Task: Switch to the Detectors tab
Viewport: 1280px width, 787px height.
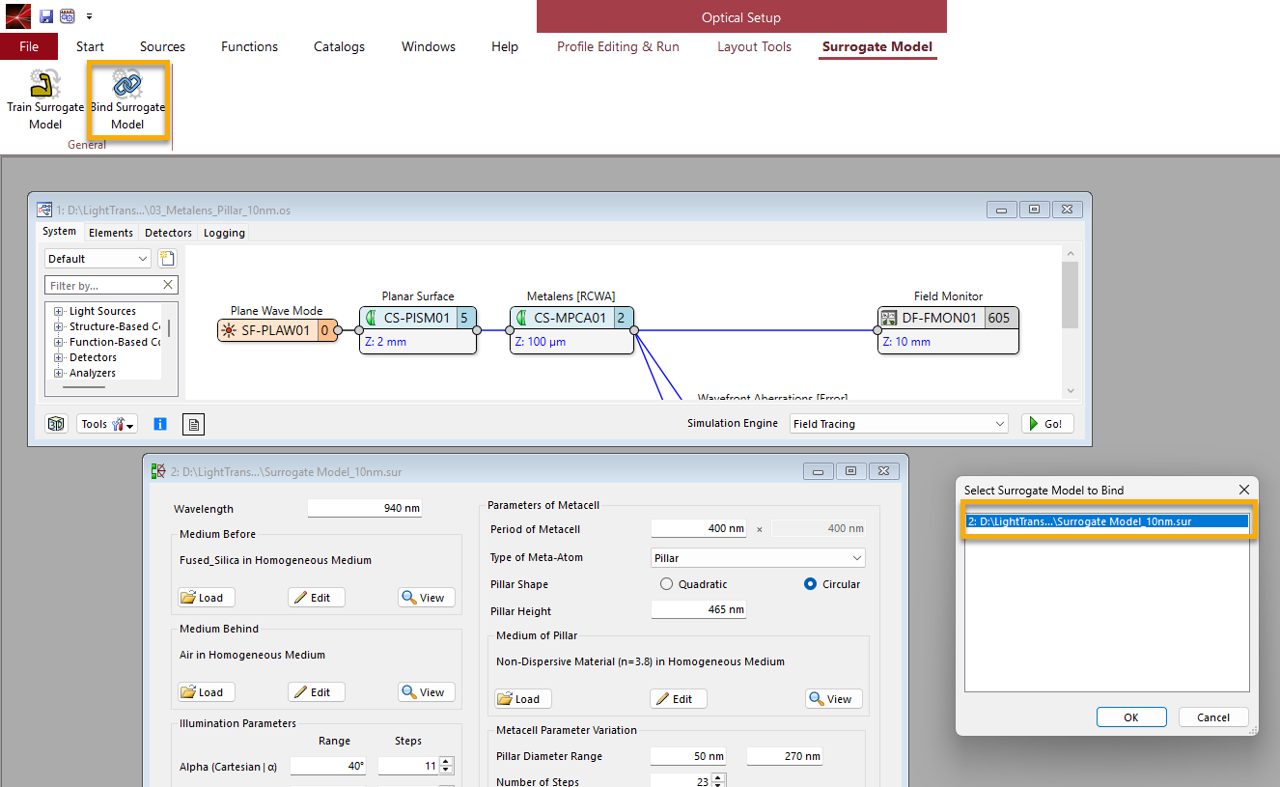Action: click(x=168, y=233)
